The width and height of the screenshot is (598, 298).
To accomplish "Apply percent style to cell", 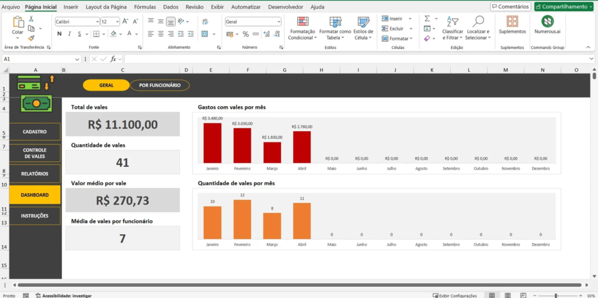I will coord(245,34).
